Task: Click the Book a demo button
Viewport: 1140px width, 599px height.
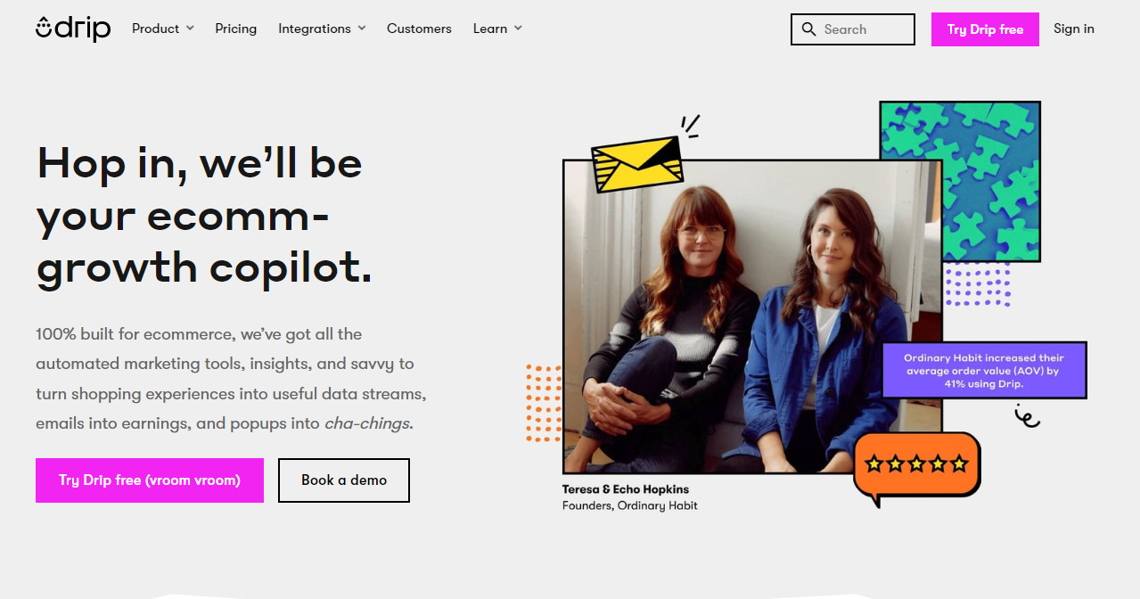Action: (x=344, y=480)
